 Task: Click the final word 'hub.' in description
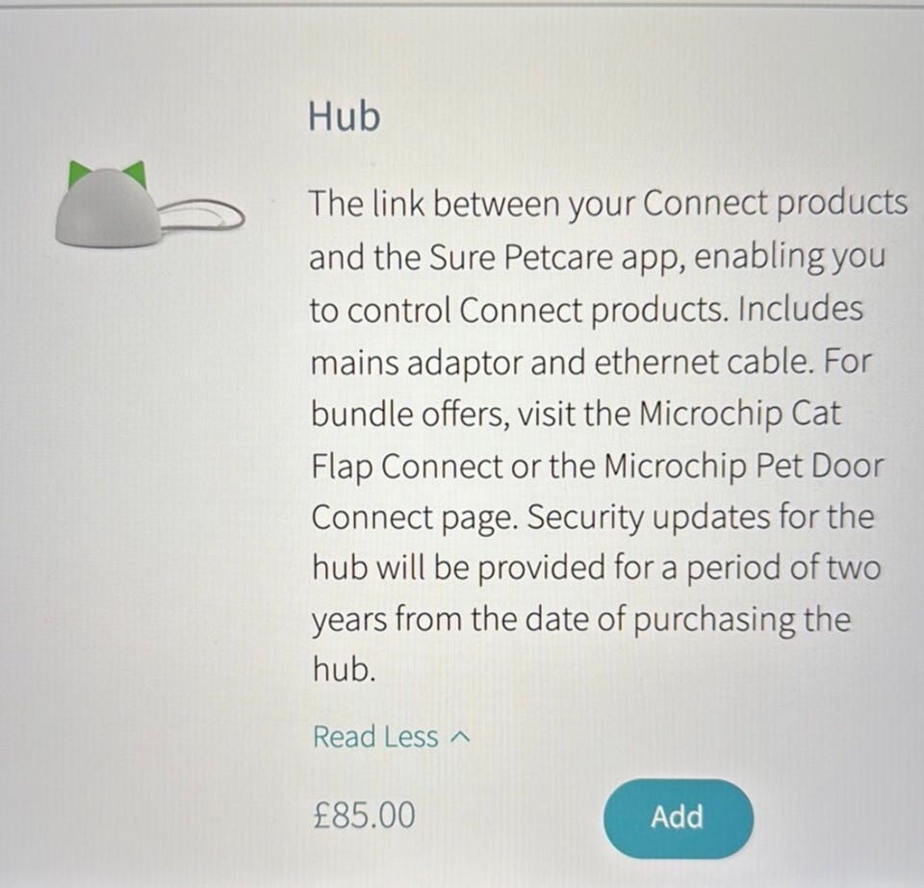point(344,670)
